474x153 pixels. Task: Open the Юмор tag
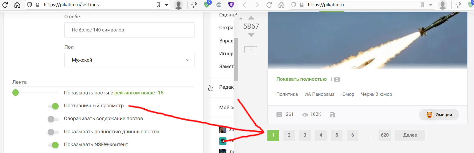[348, 94]
